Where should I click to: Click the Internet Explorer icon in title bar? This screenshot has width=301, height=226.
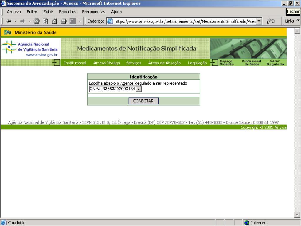[4, 4]
